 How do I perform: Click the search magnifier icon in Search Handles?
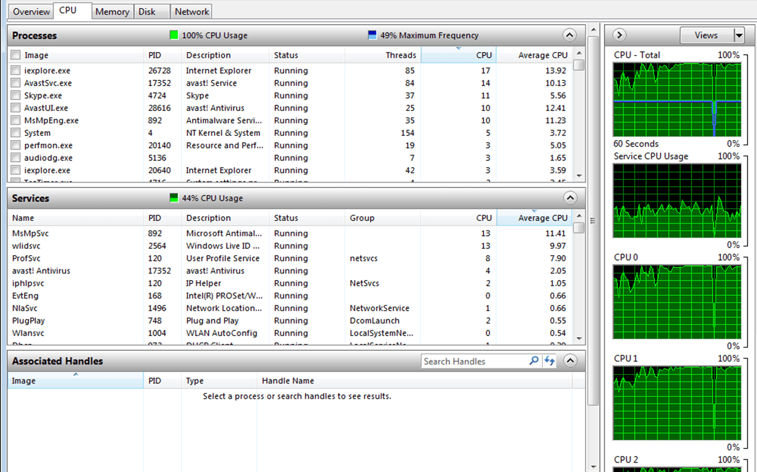tap(534, 360)
